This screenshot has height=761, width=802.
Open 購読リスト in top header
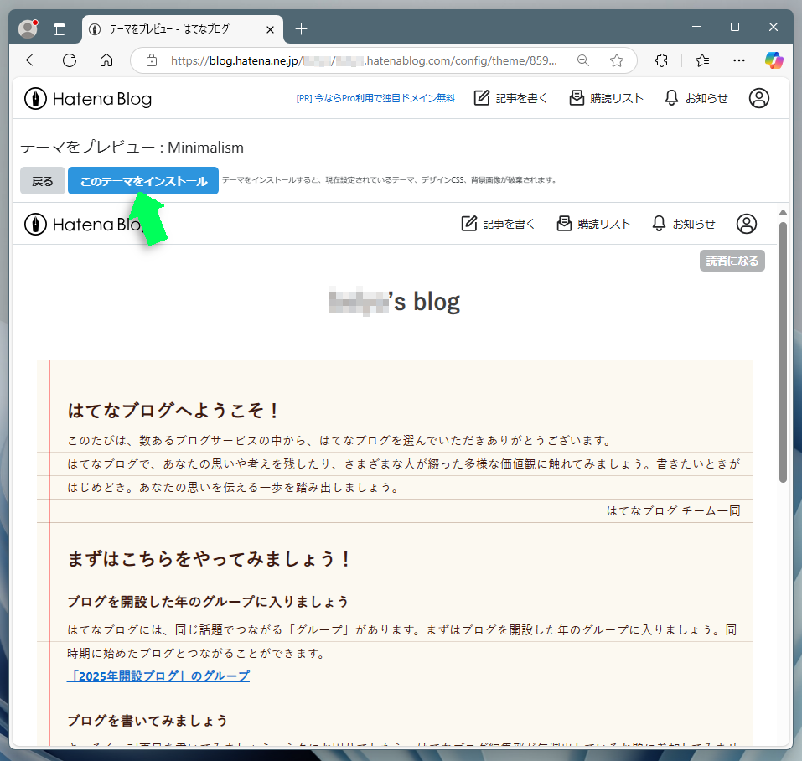[606, 98]
